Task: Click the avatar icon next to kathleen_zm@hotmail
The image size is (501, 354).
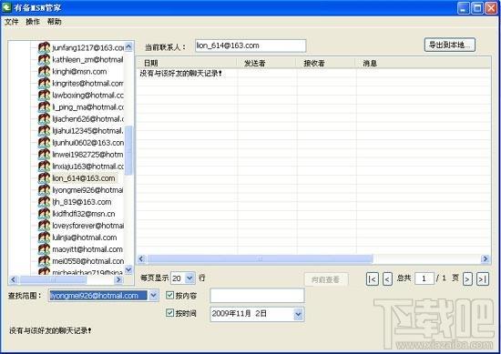Action: (x=44, y=59)
